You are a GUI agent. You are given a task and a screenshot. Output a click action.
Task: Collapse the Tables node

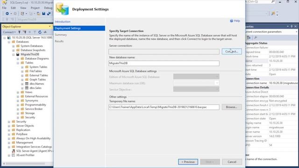click(x=18, y=63)
